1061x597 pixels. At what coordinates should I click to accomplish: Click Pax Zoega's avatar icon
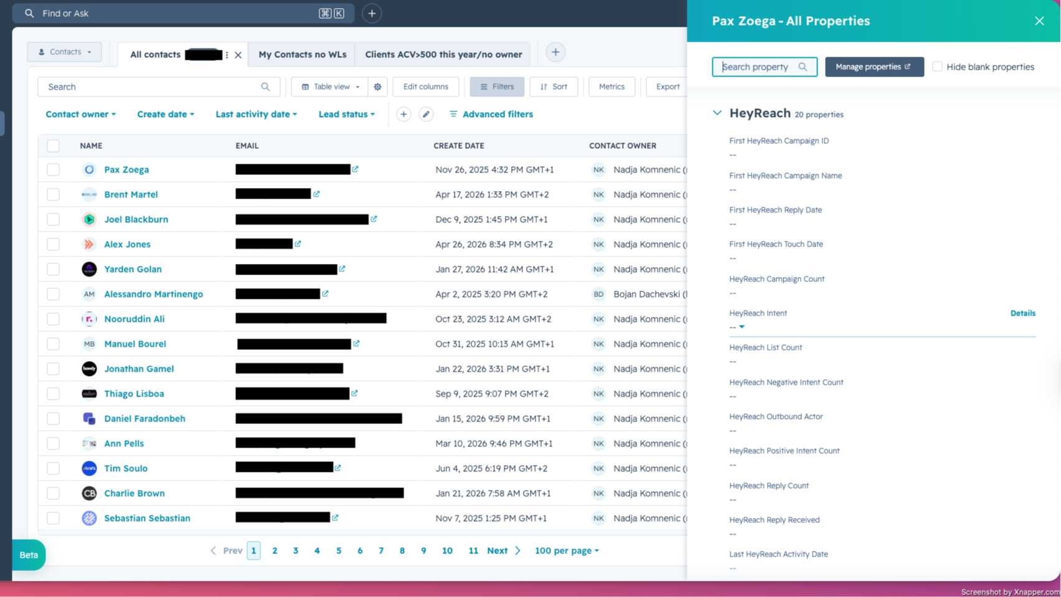(89, 169)
